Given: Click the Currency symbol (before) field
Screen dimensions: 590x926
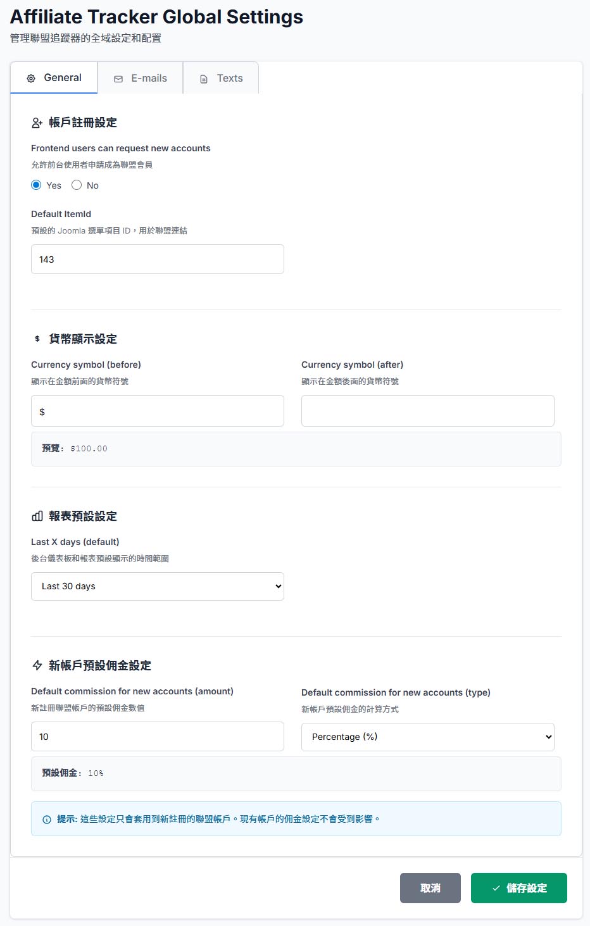Looking at the screenshot, I should (158, 411).
